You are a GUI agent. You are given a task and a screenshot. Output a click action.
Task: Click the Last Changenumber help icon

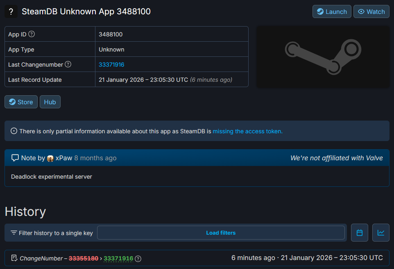pyautogui.click(x=68, y=64)
